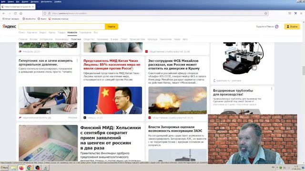Click the Yandex logo
Image resolution: width=305 pixels, height=171 pixels.
(x=9, y=27)
